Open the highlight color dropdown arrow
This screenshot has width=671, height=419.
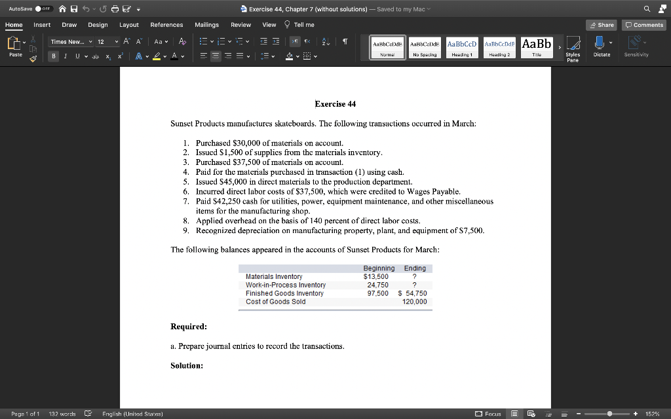pos(164,58)
